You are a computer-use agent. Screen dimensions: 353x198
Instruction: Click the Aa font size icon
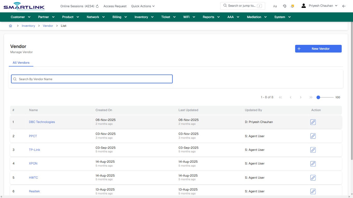tap(275, 6)
